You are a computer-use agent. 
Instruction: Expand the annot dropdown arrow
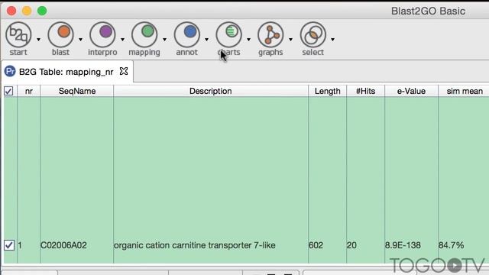tap(206, 40)
